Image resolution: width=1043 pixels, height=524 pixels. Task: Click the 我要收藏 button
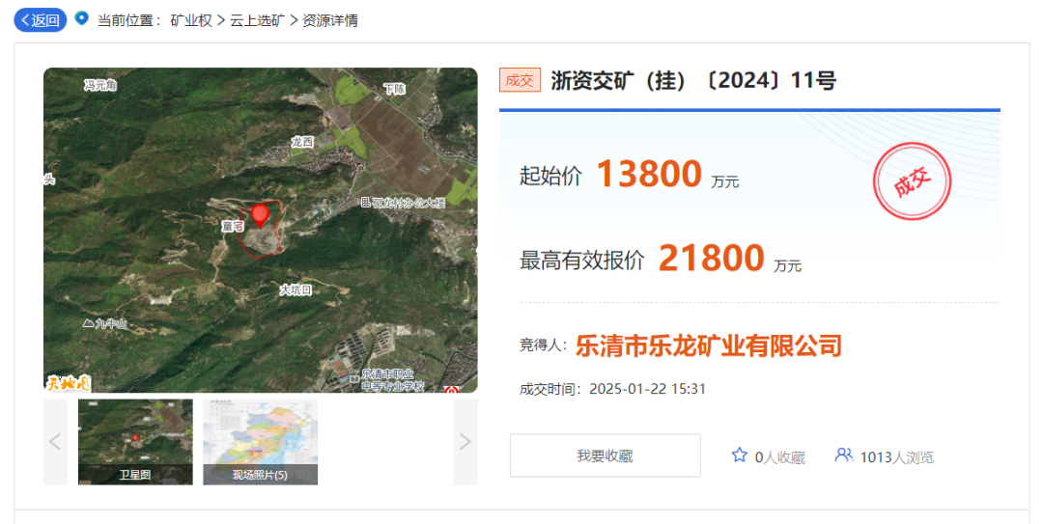(x=605, y=455)
